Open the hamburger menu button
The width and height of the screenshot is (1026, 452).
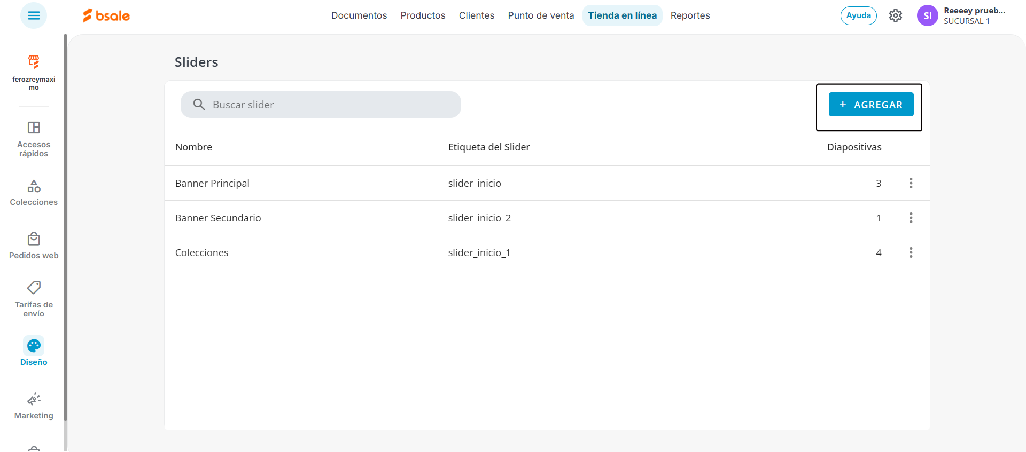[34, 15]
